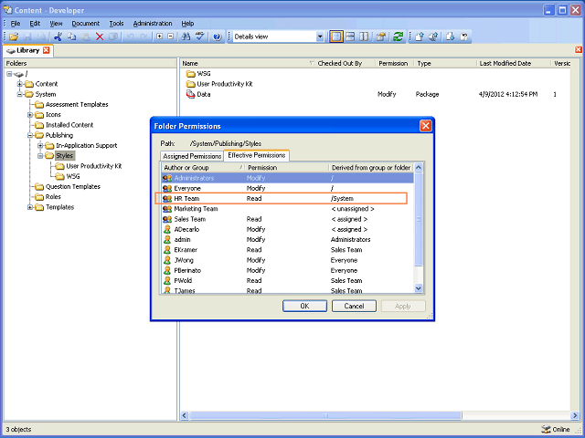Screen dimensions: 585x438
Task: Click the Check Out down-arrow document icon
Action: (x=451, y=36)
